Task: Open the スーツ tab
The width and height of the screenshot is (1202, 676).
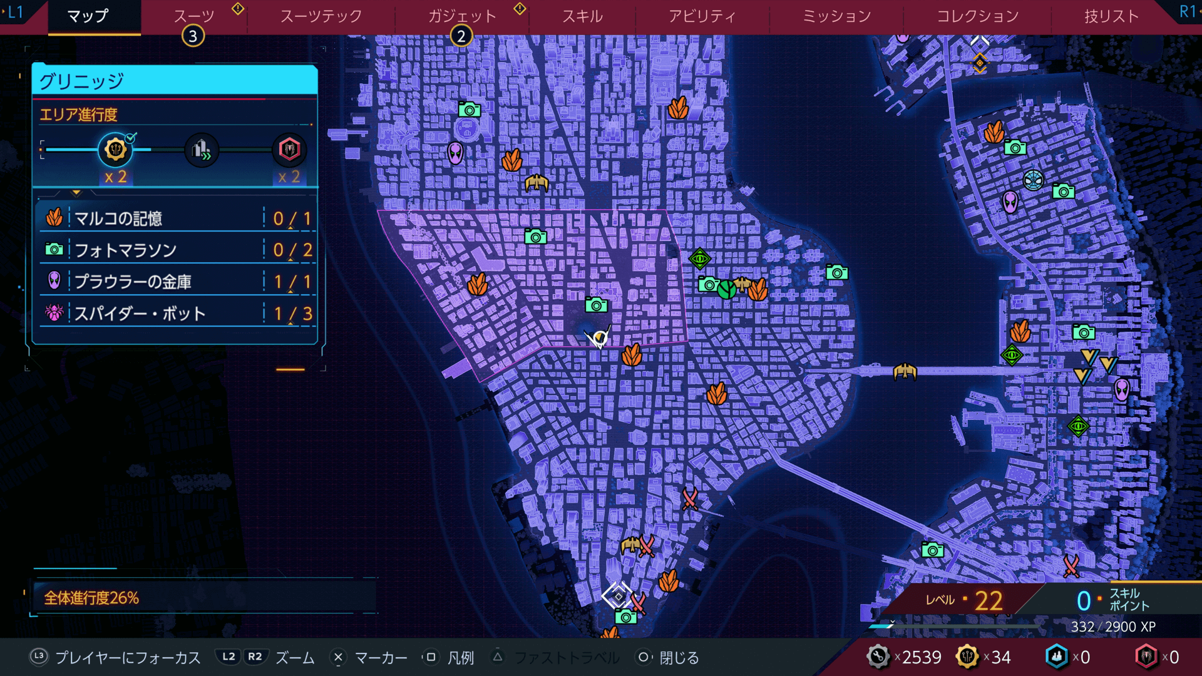Action: click(193, 16)
